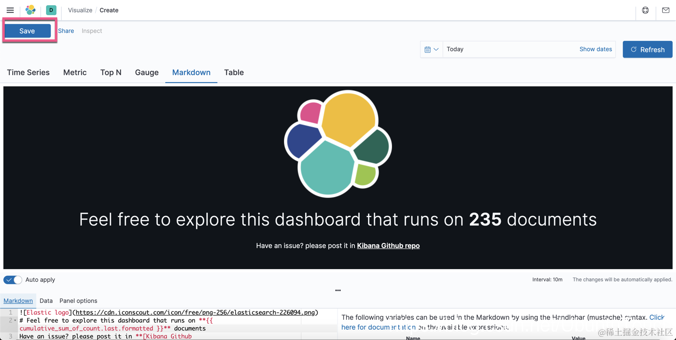Select the Markdown visualization tab
676x340 pixels.
(x=191, y=72)
